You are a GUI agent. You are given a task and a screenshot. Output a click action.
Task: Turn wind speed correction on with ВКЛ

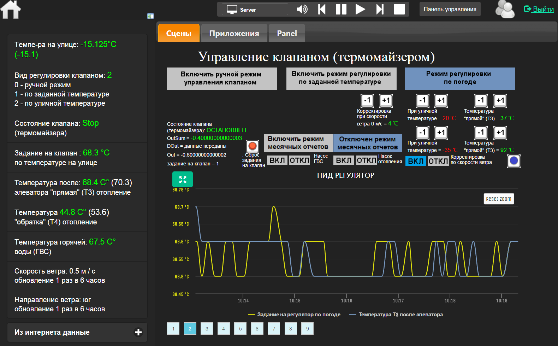click(416, 161)
